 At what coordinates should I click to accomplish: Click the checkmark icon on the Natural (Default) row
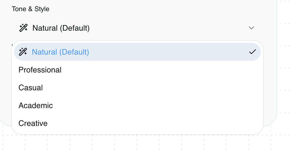252,52
